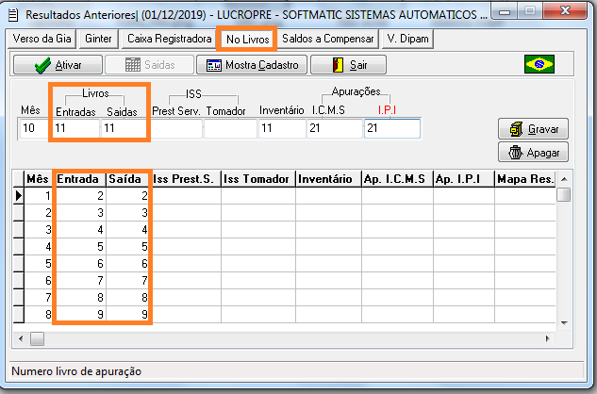Click the vertical scrollbar down arrow

pyautogui.click(x=564, y=322)
